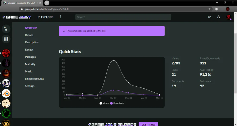Click the Get It Now button
The image size is (237, 126).
click(x=149, y=124)
